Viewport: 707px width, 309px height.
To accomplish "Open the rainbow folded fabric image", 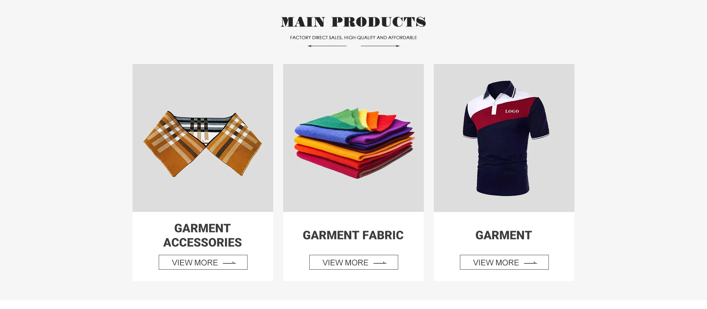I will tap(353, 138).
